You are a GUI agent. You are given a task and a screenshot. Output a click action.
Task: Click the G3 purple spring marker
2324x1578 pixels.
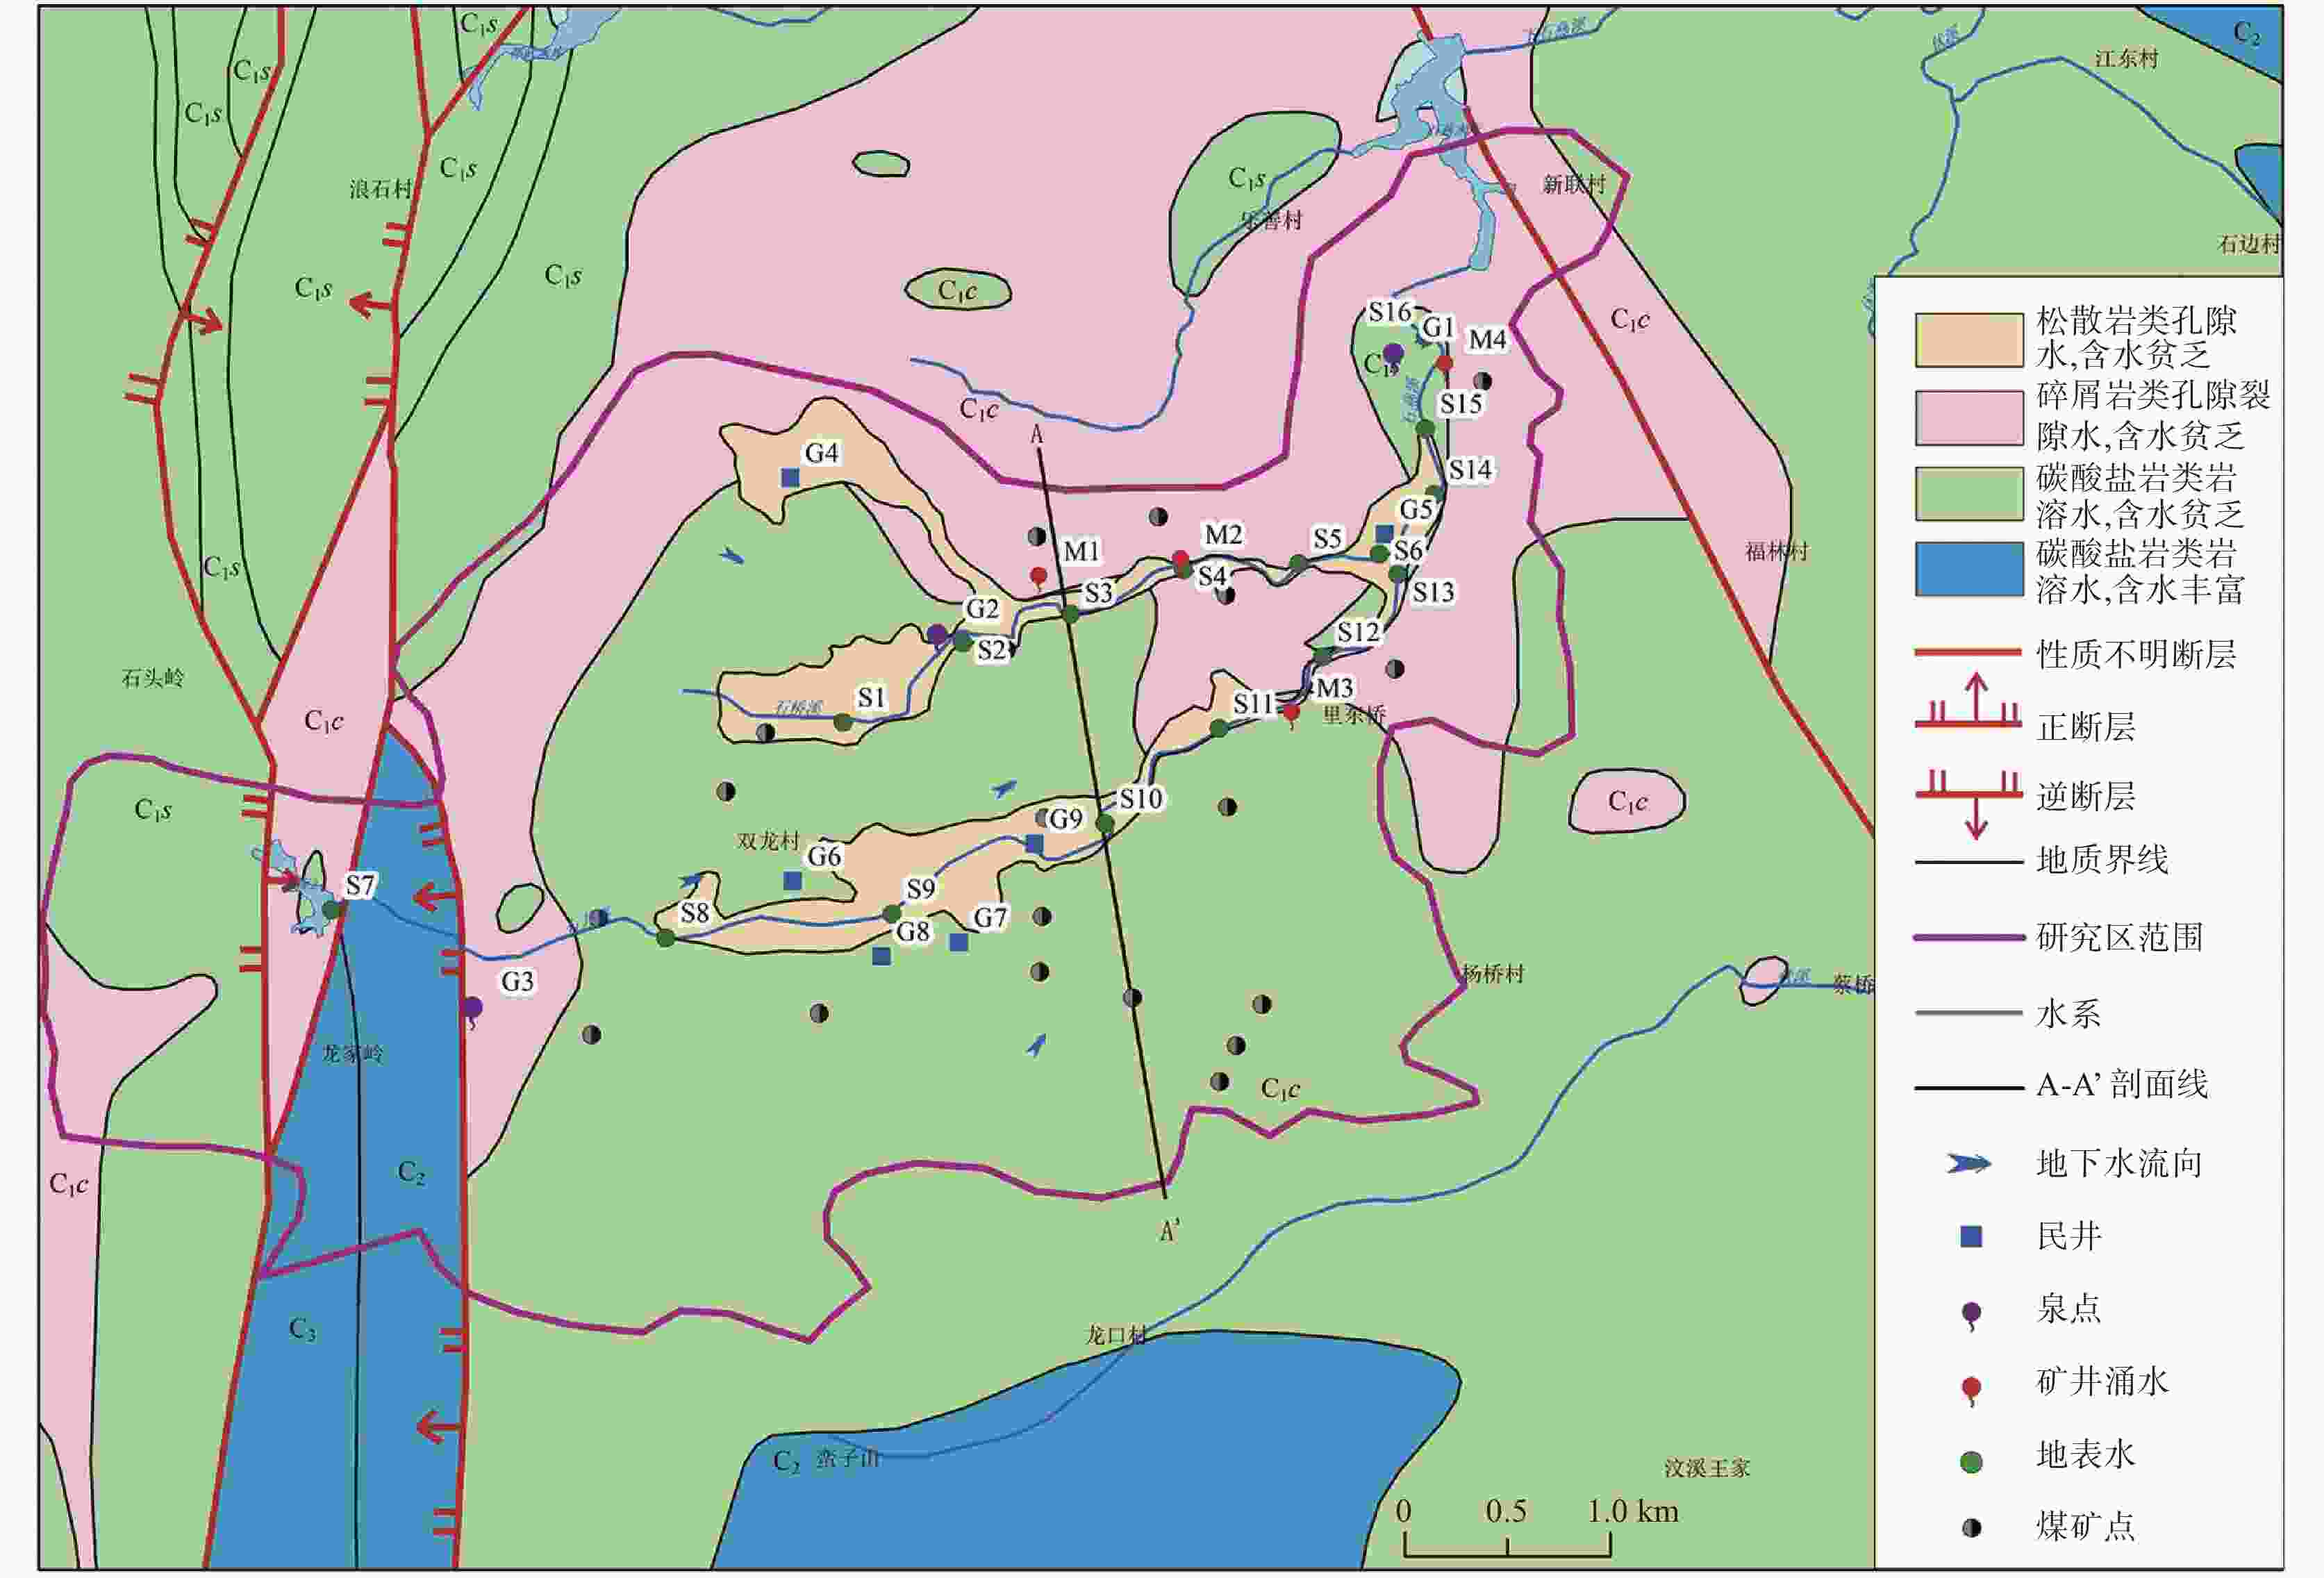(472, 1007)
